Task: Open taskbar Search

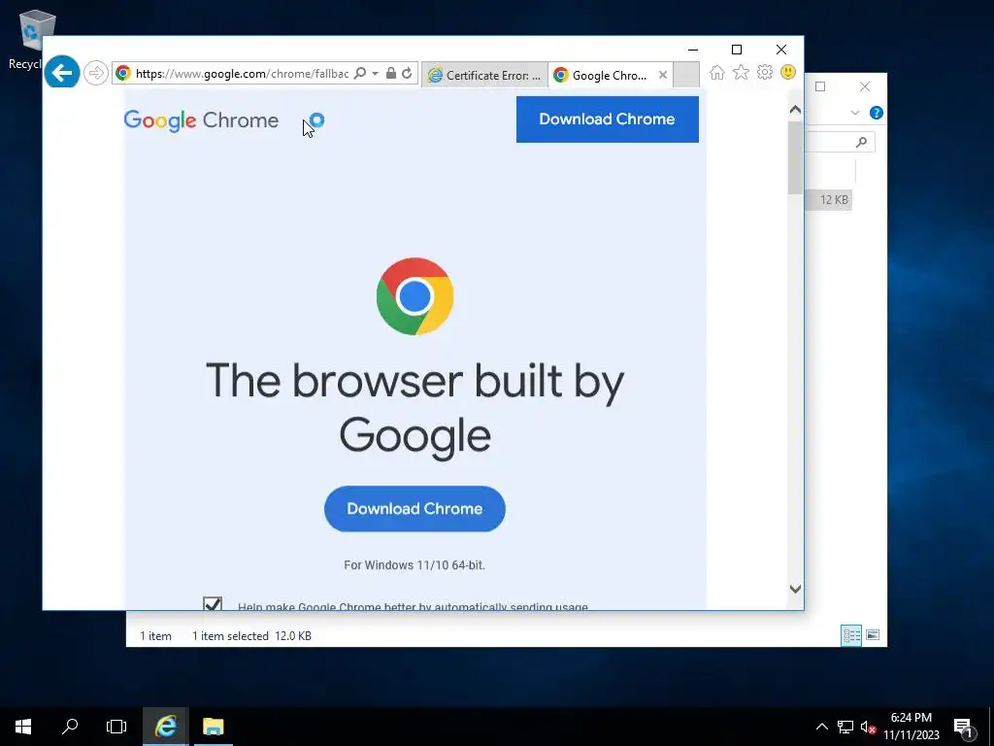Action: (70, 727)
